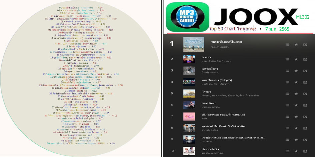The image size is (315, 157).
Task: Click disc track line '02 ต.ล.ก'
Action: pyautogui.click(x=81, y=10)
